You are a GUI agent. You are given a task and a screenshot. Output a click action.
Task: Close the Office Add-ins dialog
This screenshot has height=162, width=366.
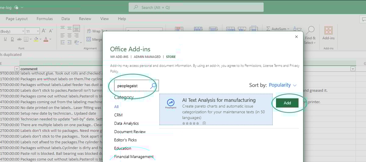pos(296,37)
